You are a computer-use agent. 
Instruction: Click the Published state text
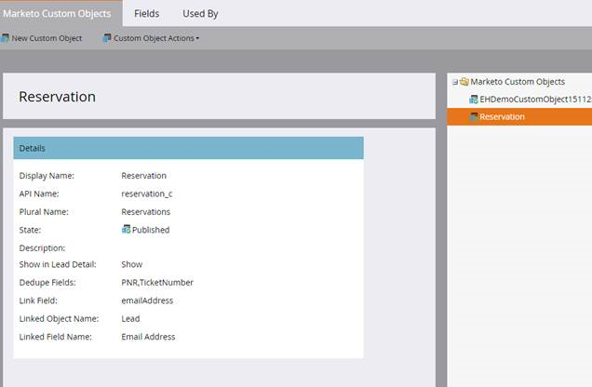click(151, 230)
